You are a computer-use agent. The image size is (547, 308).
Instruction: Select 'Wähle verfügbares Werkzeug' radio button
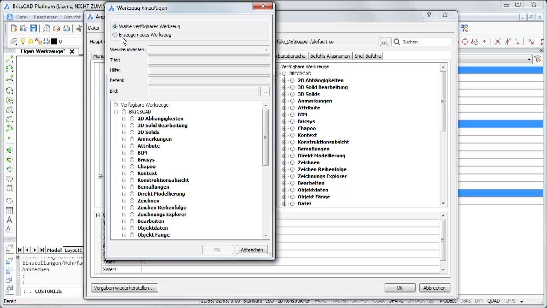click(115, 27)
